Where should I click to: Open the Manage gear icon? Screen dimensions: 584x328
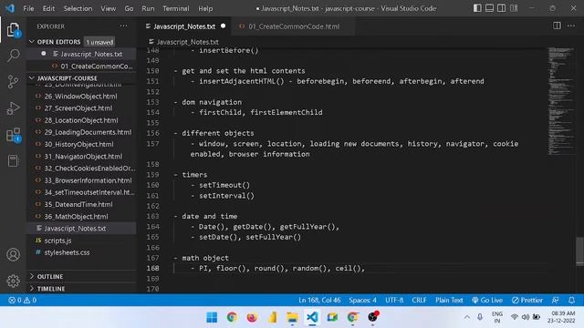click(13, 281)
